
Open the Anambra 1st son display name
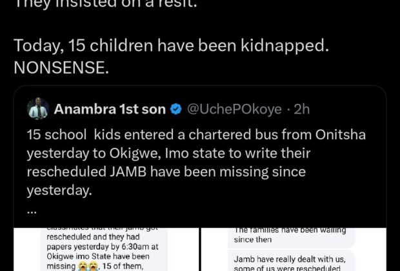coord(110,109)
